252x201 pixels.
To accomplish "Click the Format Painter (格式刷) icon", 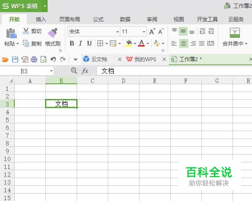I will (53, 33).
